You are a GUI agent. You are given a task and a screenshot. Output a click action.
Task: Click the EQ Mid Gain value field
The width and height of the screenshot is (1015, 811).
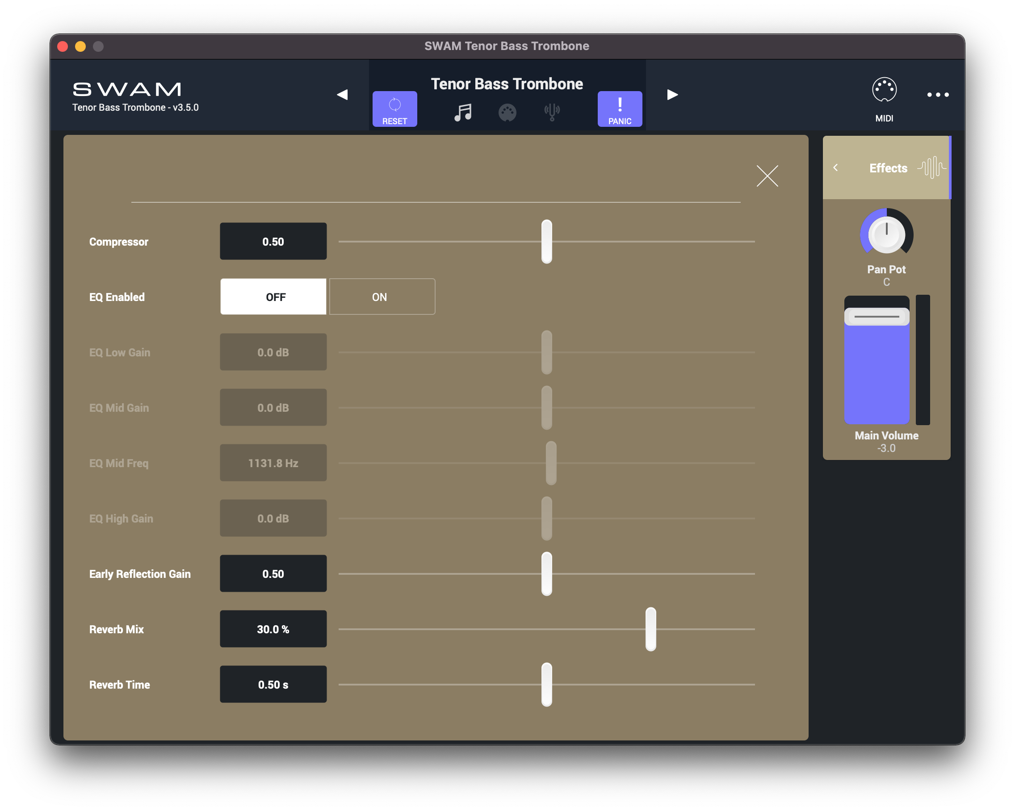pyautogui.click(x=273, y=408)
